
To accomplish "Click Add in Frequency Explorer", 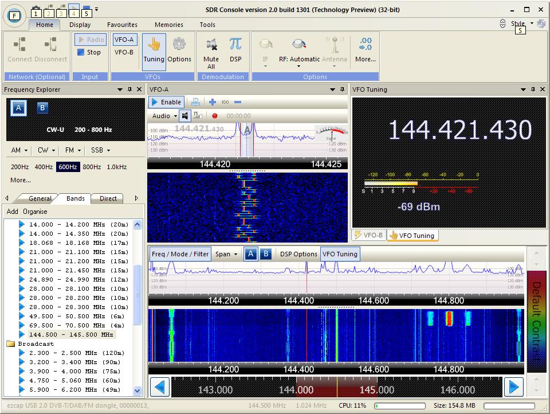I will tap(12, 212).
